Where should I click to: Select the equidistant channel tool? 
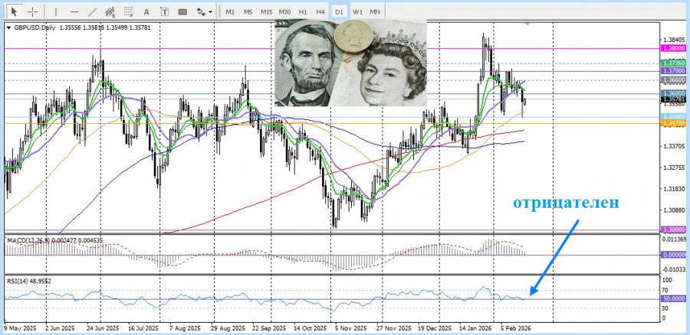coord(110,11)
